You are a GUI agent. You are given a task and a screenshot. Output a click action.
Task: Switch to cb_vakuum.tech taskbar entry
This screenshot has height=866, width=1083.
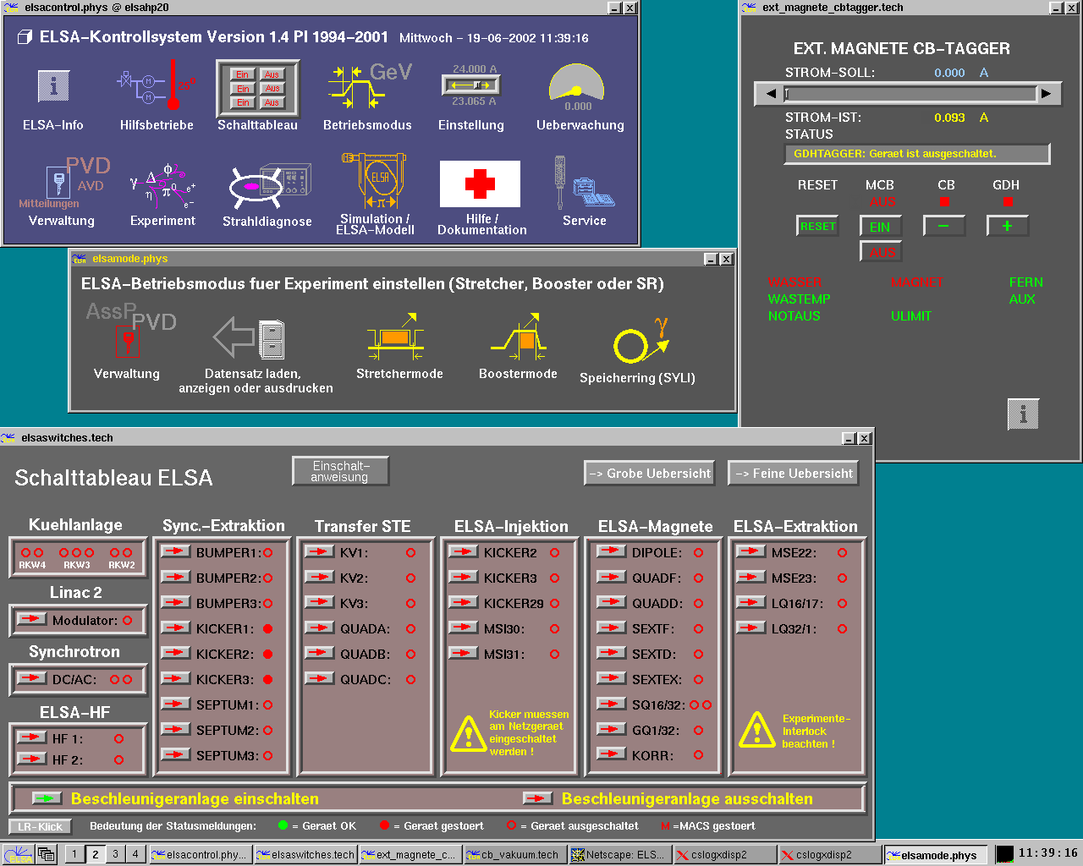click(x=514, y=855)
